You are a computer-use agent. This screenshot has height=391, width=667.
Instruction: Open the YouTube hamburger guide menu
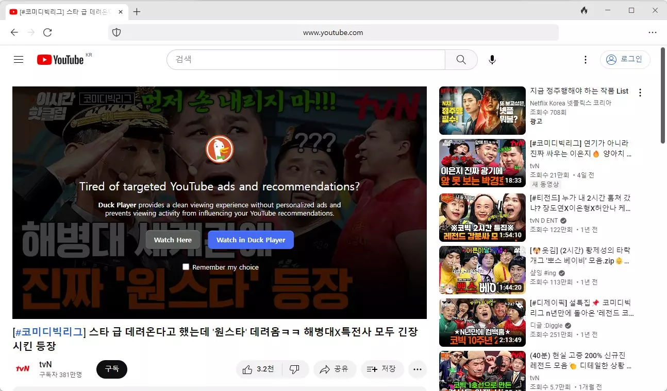pyautogui.click(x=19, y=60)
